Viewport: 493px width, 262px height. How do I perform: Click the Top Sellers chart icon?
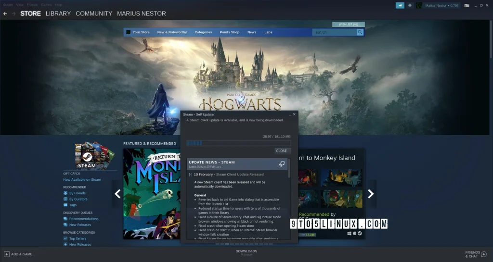65,238
